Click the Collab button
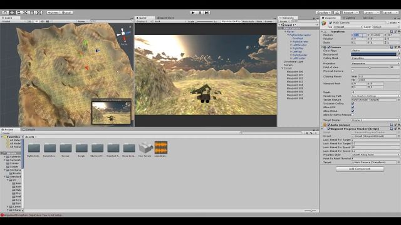 coord(324,12)
